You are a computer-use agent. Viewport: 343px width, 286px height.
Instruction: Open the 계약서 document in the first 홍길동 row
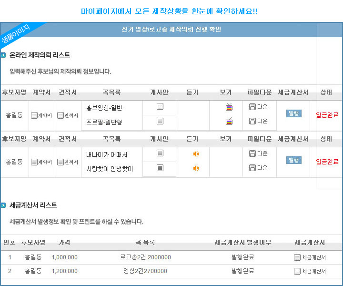pyautogui.click(x=41, y=115)
